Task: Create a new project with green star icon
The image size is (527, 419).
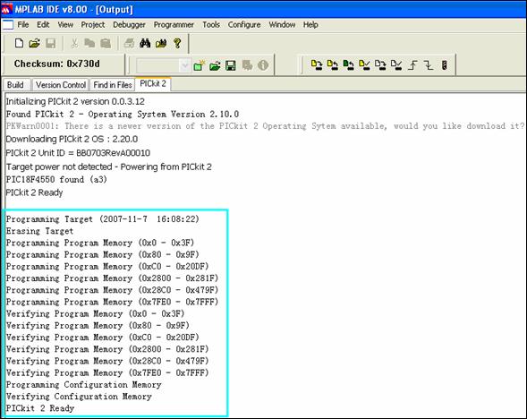Action: (200, 65)
